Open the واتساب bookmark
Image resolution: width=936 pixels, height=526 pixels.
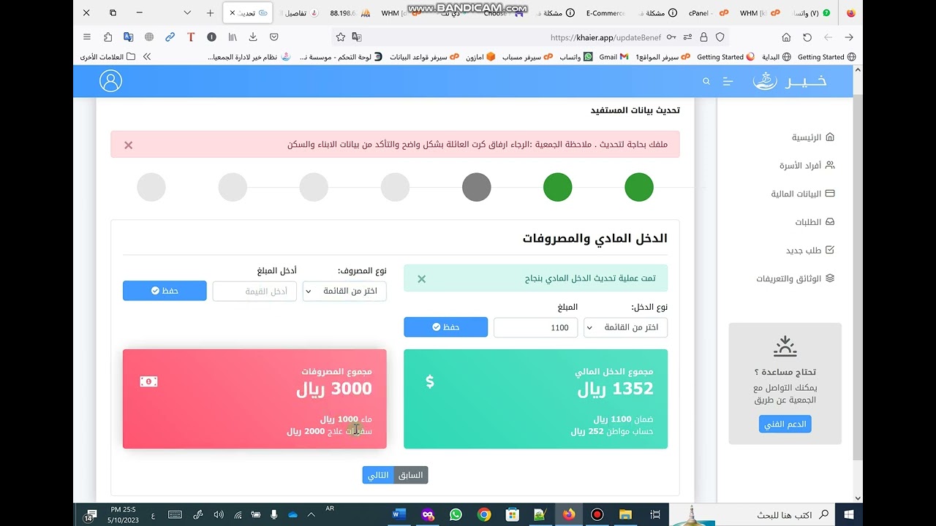(576, 57)
